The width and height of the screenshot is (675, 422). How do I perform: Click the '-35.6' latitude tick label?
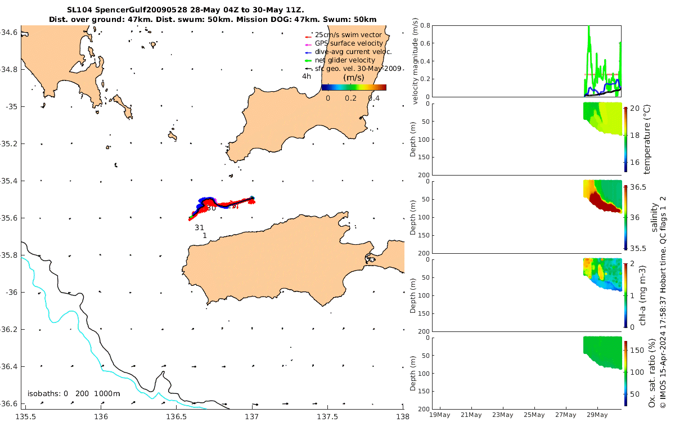pyautogui.click(x=8, y=218)
